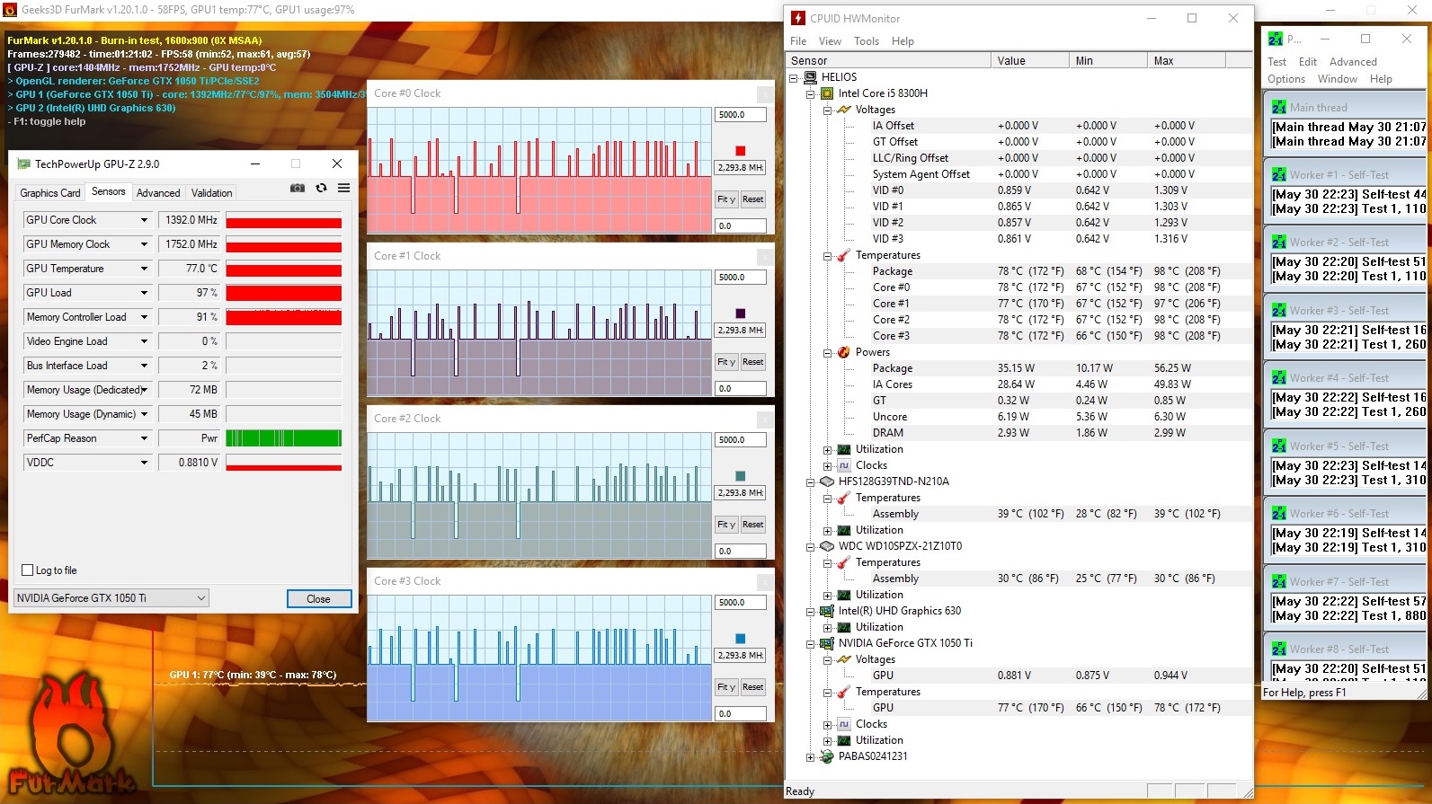
Task: Select the IA Cores power row
Action: 1018,384
